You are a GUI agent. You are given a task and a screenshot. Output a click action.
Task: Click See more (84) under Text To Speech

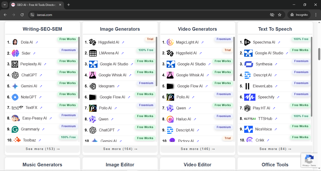pyautogui.click(x=275, y=149)
